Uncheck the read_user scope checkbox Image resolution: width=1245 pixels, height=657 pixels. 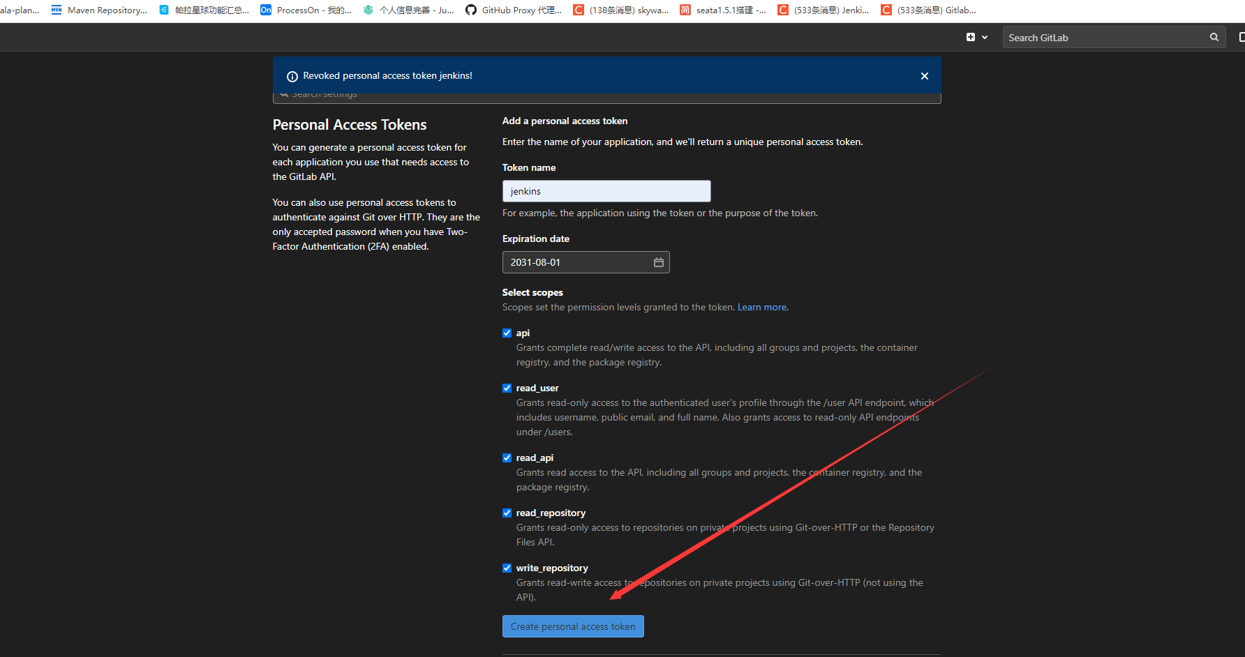[x=507, y=388]
